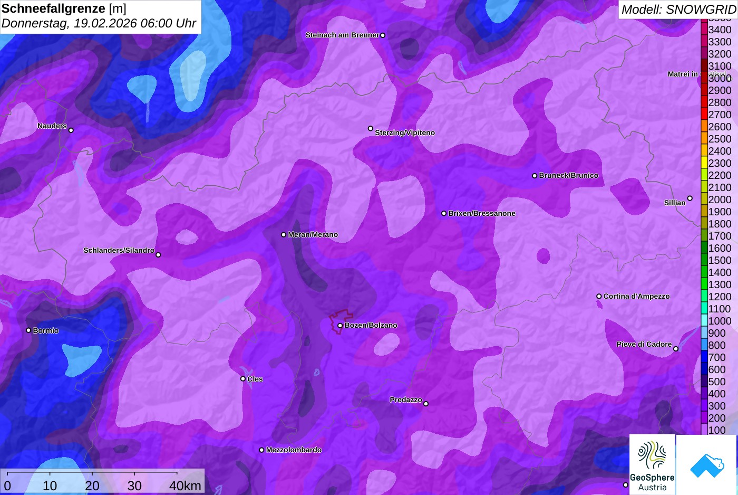Image resolution: width=738 pixels, height=495 pixels.
Task: Click the Bormio city marker dot
Action: click(28, 330)
